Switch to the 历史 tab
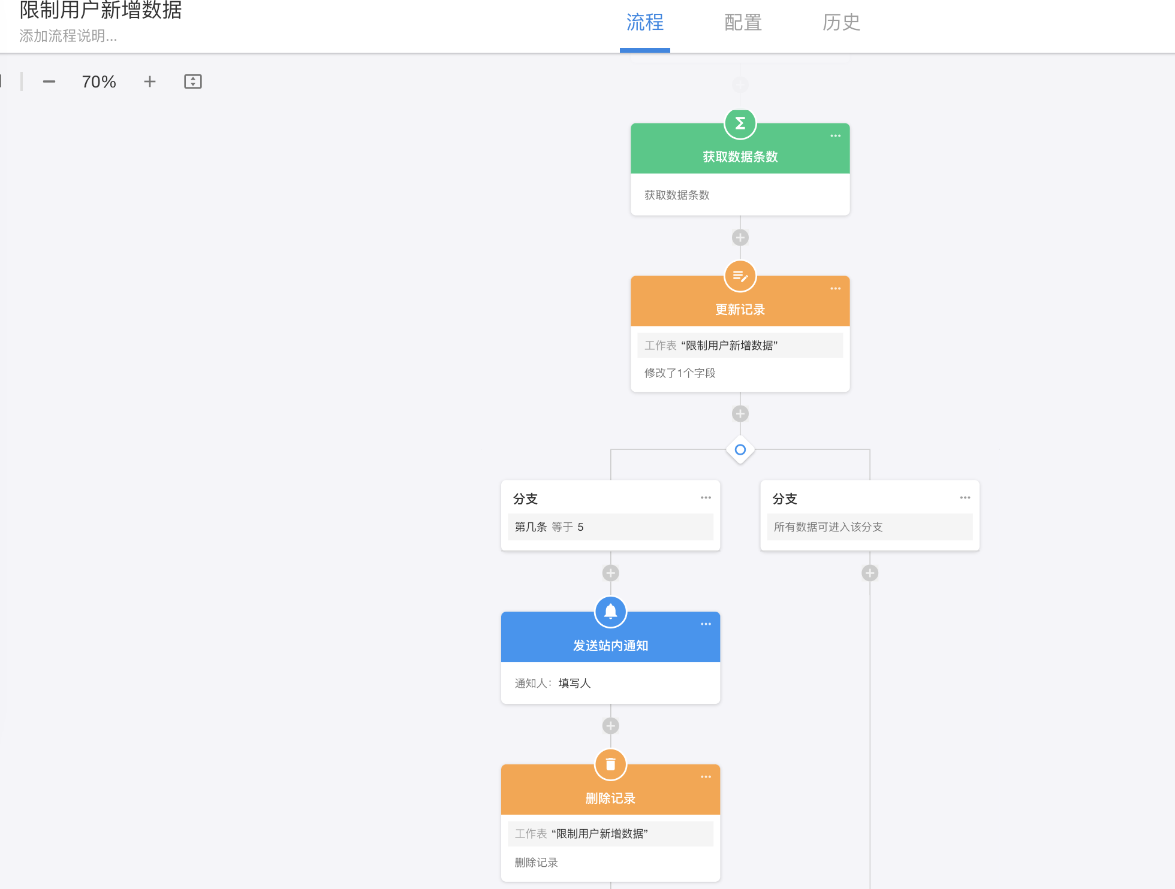Viewport: 1175px width, 889px height. [841, 23]
